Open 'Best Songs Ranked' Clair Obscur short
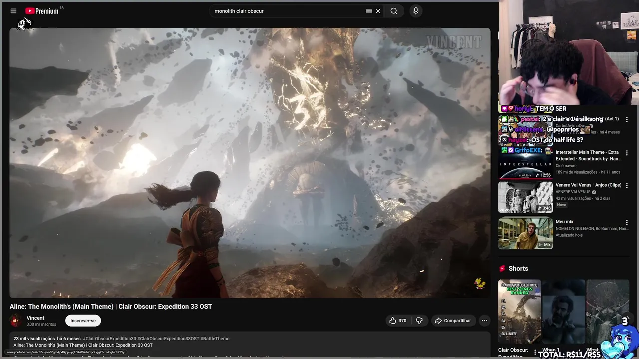Viewport: 639px width, 359px height. (x=519, y=312)
